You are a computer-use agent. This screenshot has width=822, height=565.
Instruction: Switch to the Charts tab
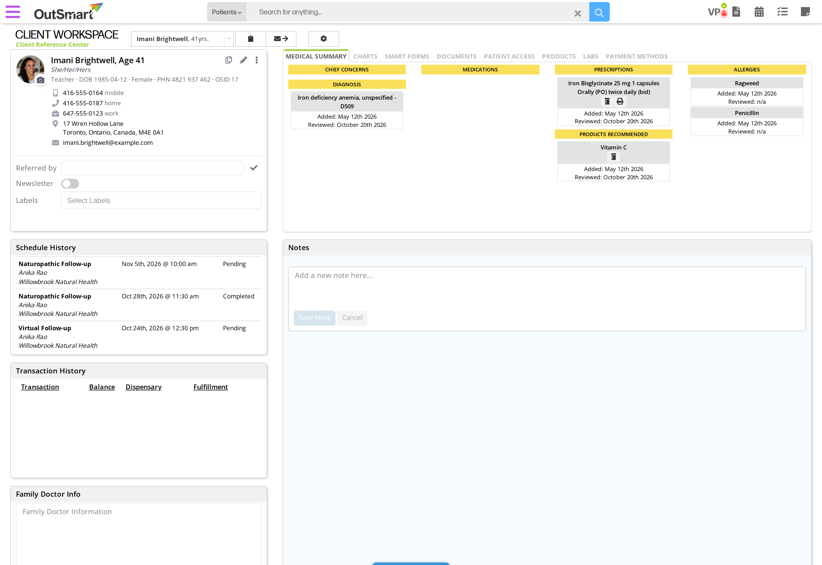[365, 57]
